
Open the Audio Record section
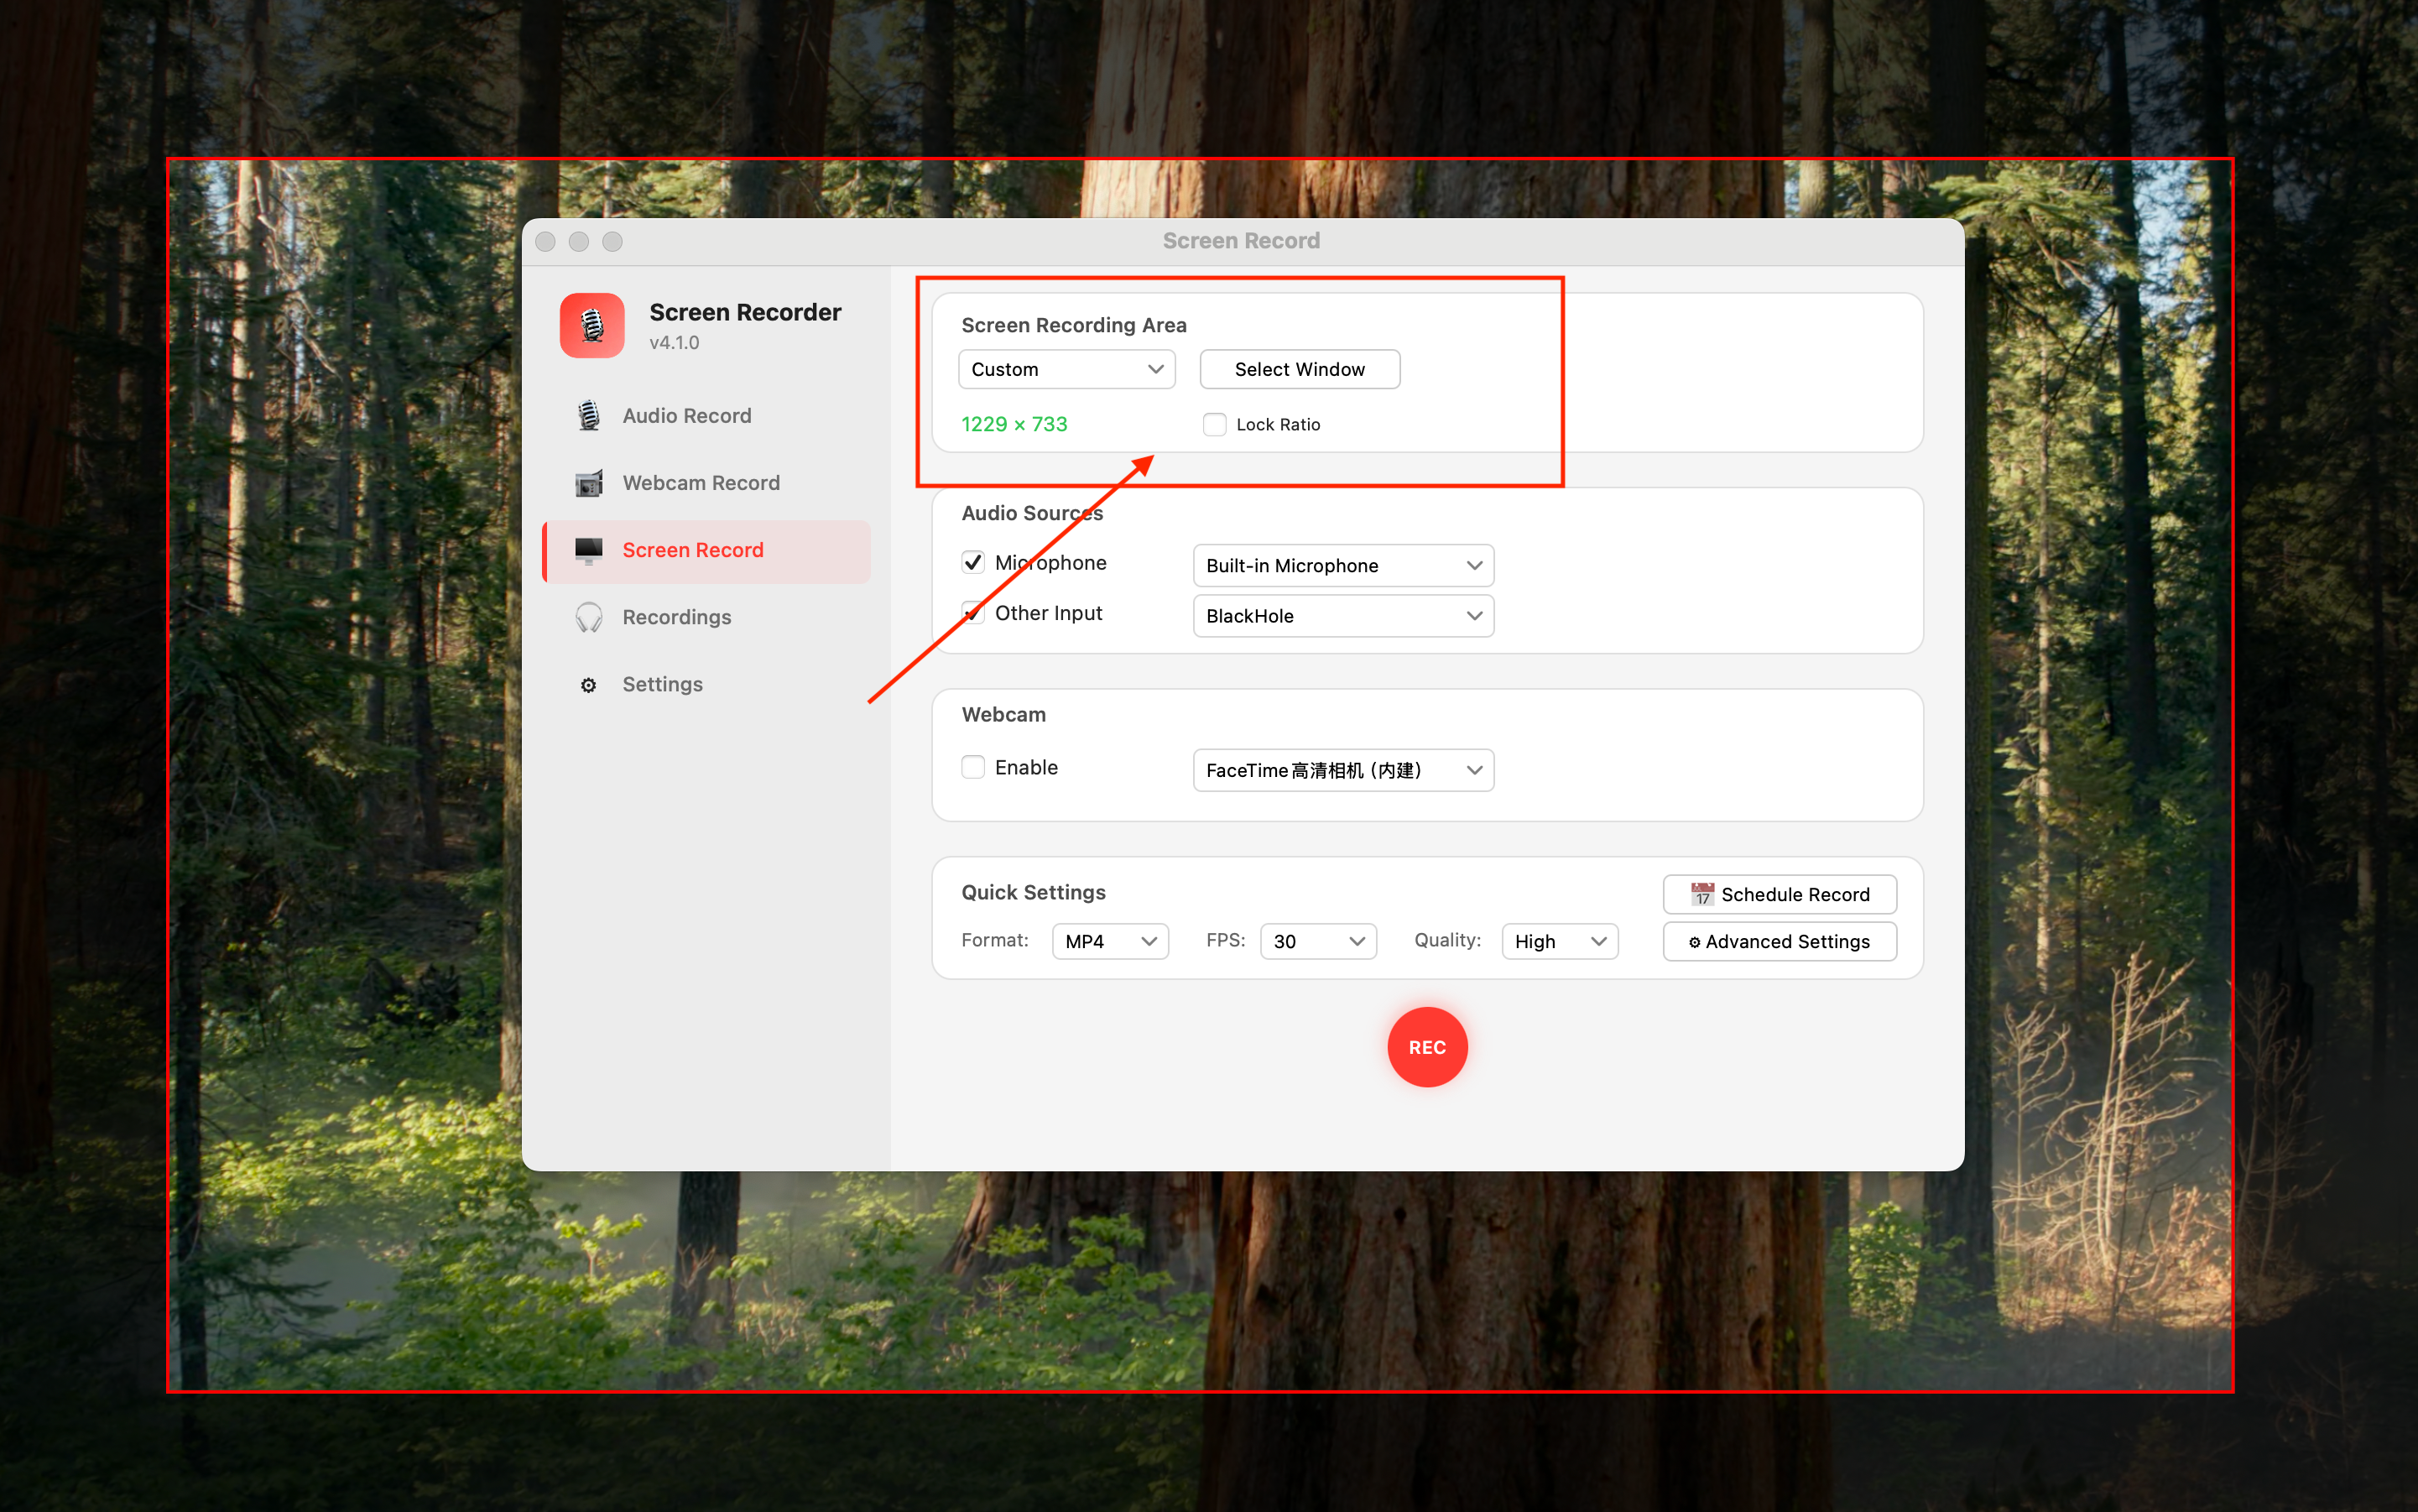coord(707,415)
